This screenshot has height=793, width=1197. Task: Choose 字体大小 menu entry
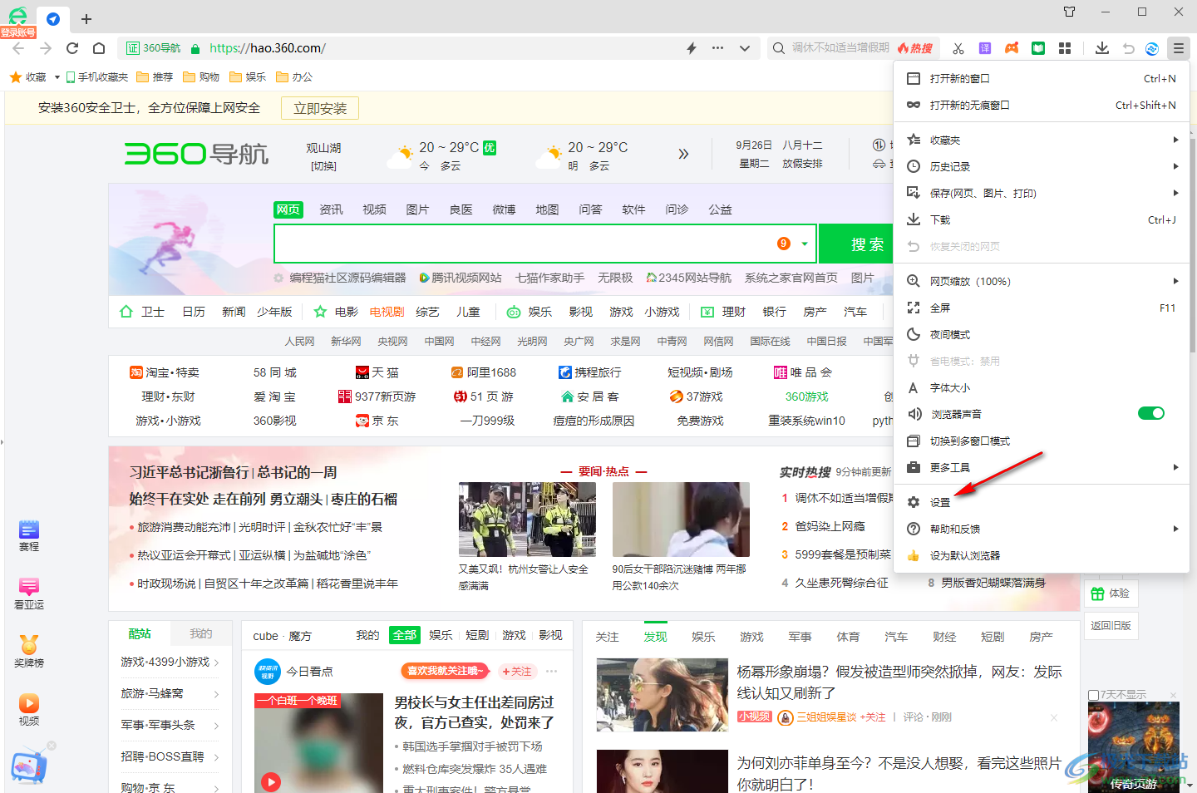pos(1042,387)
